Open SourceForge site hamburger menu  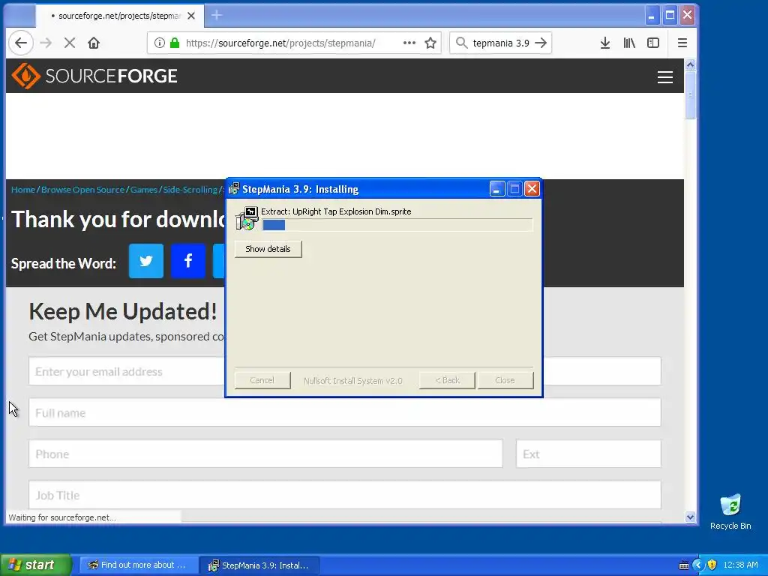(664, 77)
